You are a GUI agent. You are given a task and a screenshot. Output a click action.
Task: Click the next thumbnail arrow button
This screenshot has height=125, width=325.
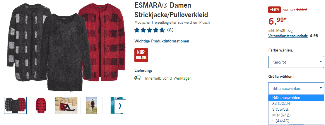pyautogui.click(x=120, y=106)
